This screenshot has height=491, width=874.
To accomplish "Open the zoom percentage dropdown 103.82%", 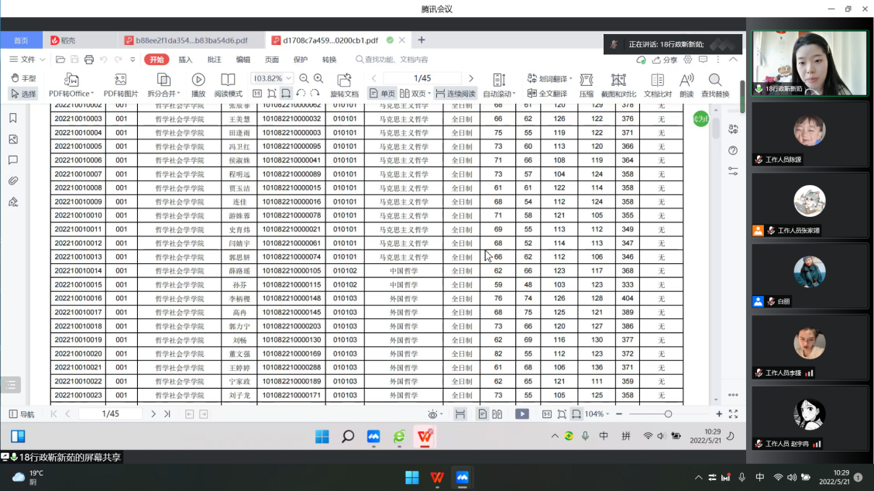I will pos(272,78).
